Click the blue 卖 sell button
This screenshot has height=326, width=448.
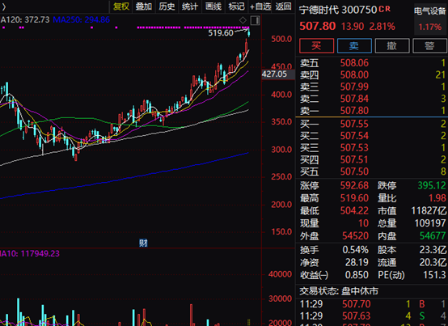pyautogui.click(x=354, y=46)
